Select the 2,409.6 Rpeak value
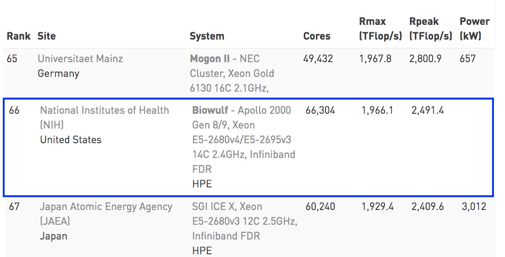Screen dimensions: 505x257 427,207
